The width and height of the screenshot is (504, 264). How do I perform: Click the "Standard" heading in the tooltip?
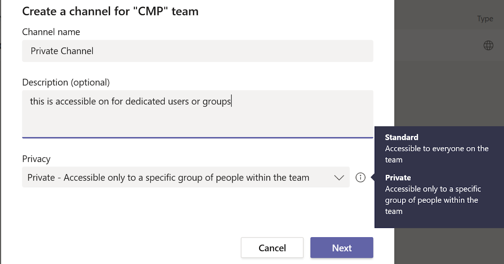402,137
